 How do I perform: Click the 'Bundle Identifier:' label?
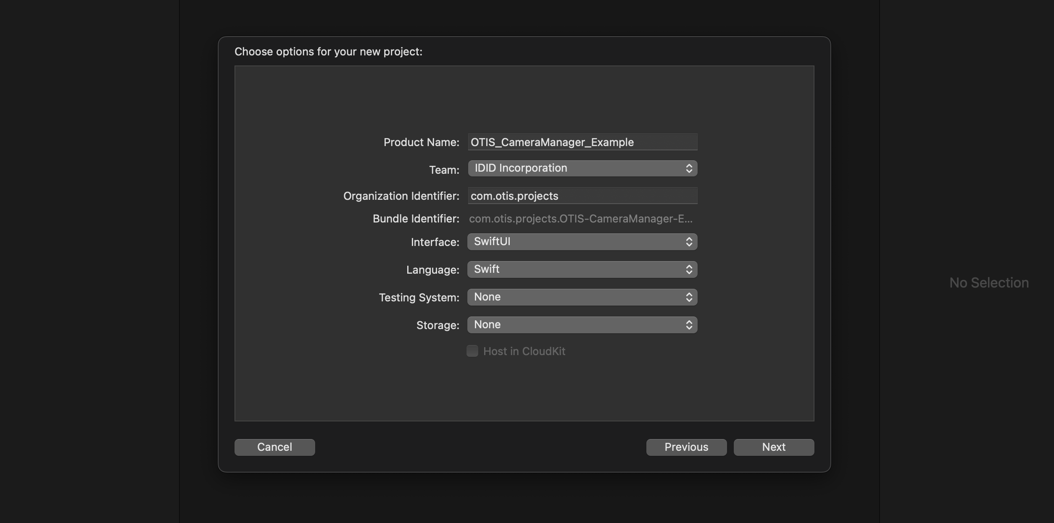tap(416, 219)
